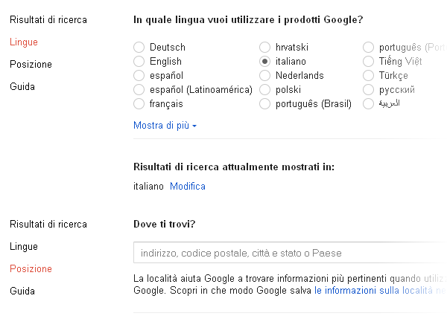
Task: Choose polski language radio button
Action: 264,89
